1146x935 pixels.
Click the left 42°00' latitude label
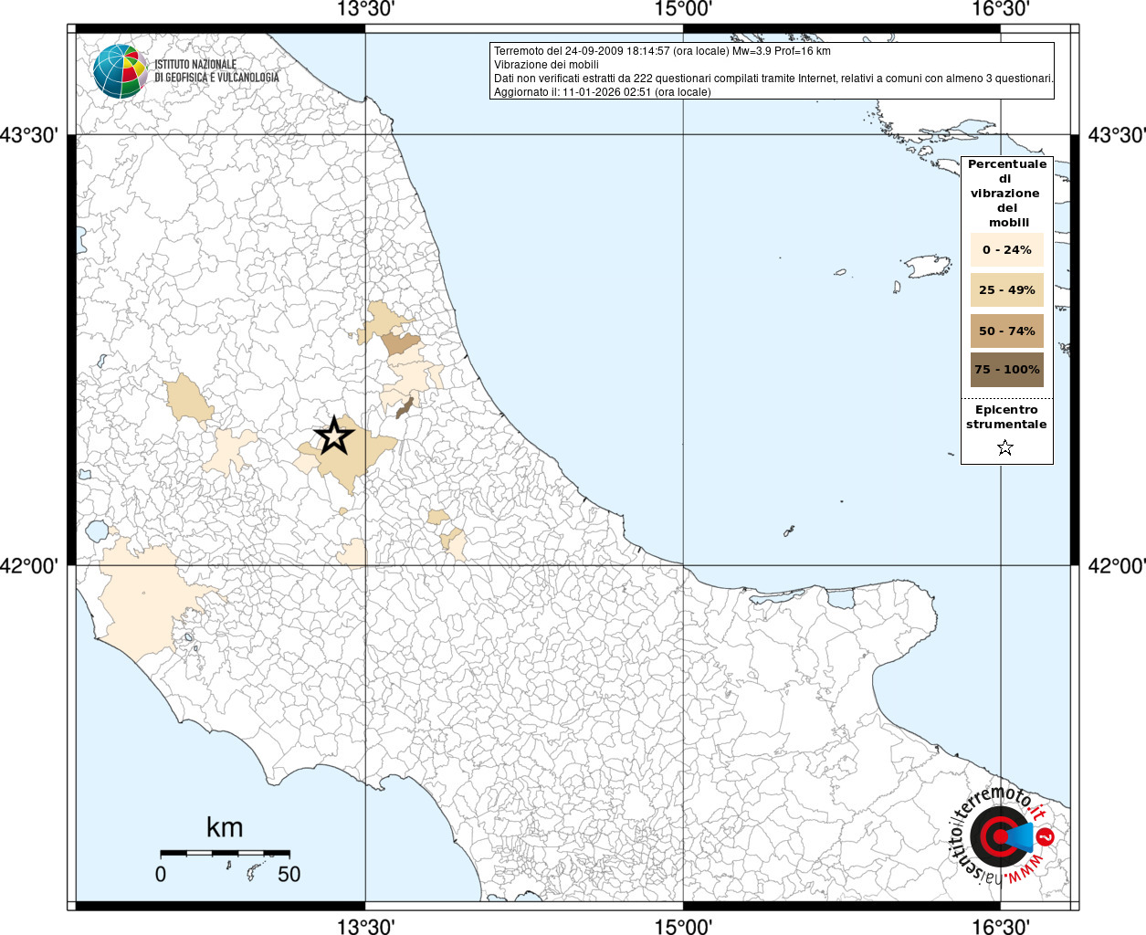click(x=29, y=566)
